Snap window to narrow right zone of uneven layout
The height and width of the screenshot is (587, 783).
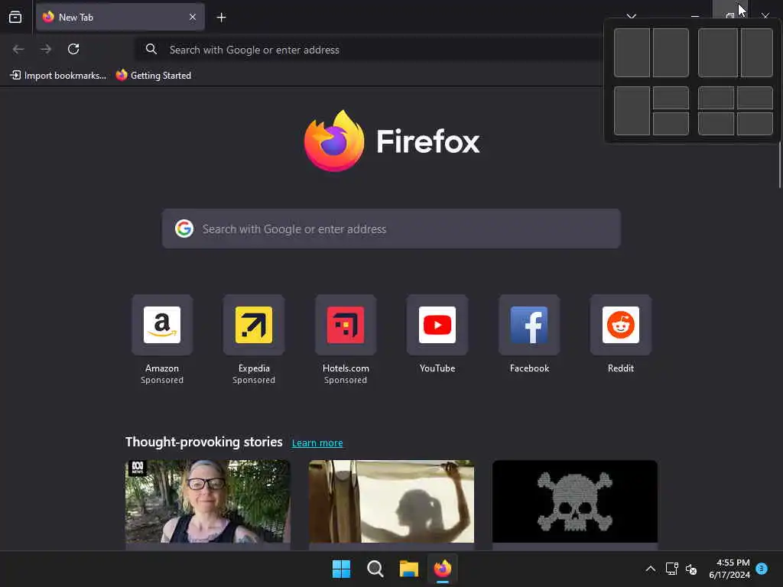[757, 53]
